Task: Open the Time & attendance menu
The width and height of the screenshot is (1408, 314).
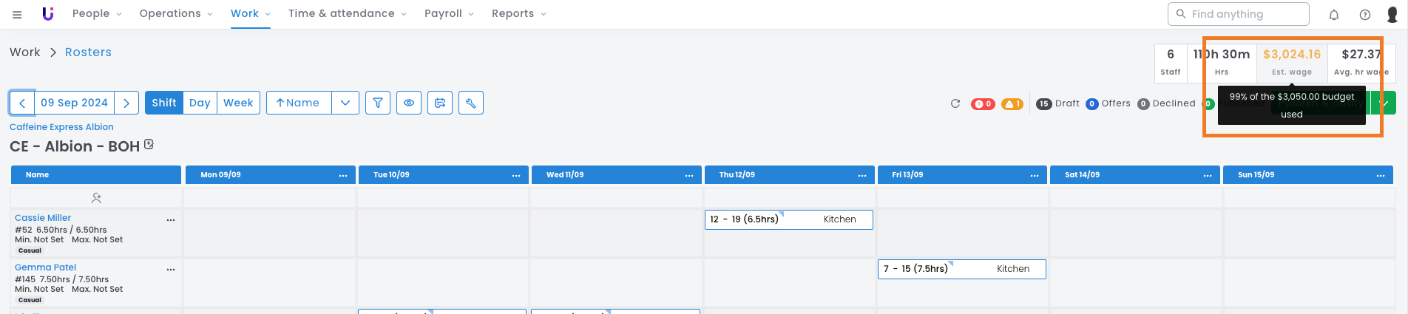Action: [347, 13]
